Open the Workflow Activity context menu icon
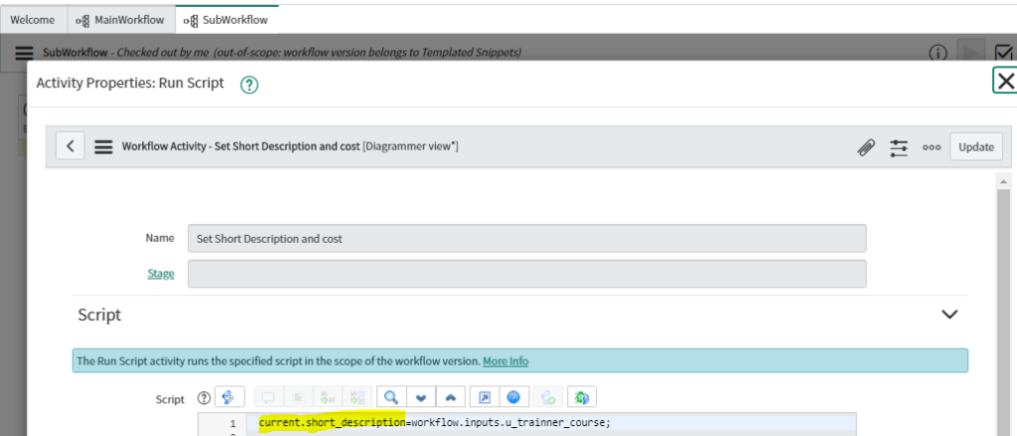1017x436 pixels. pos(103,147)
